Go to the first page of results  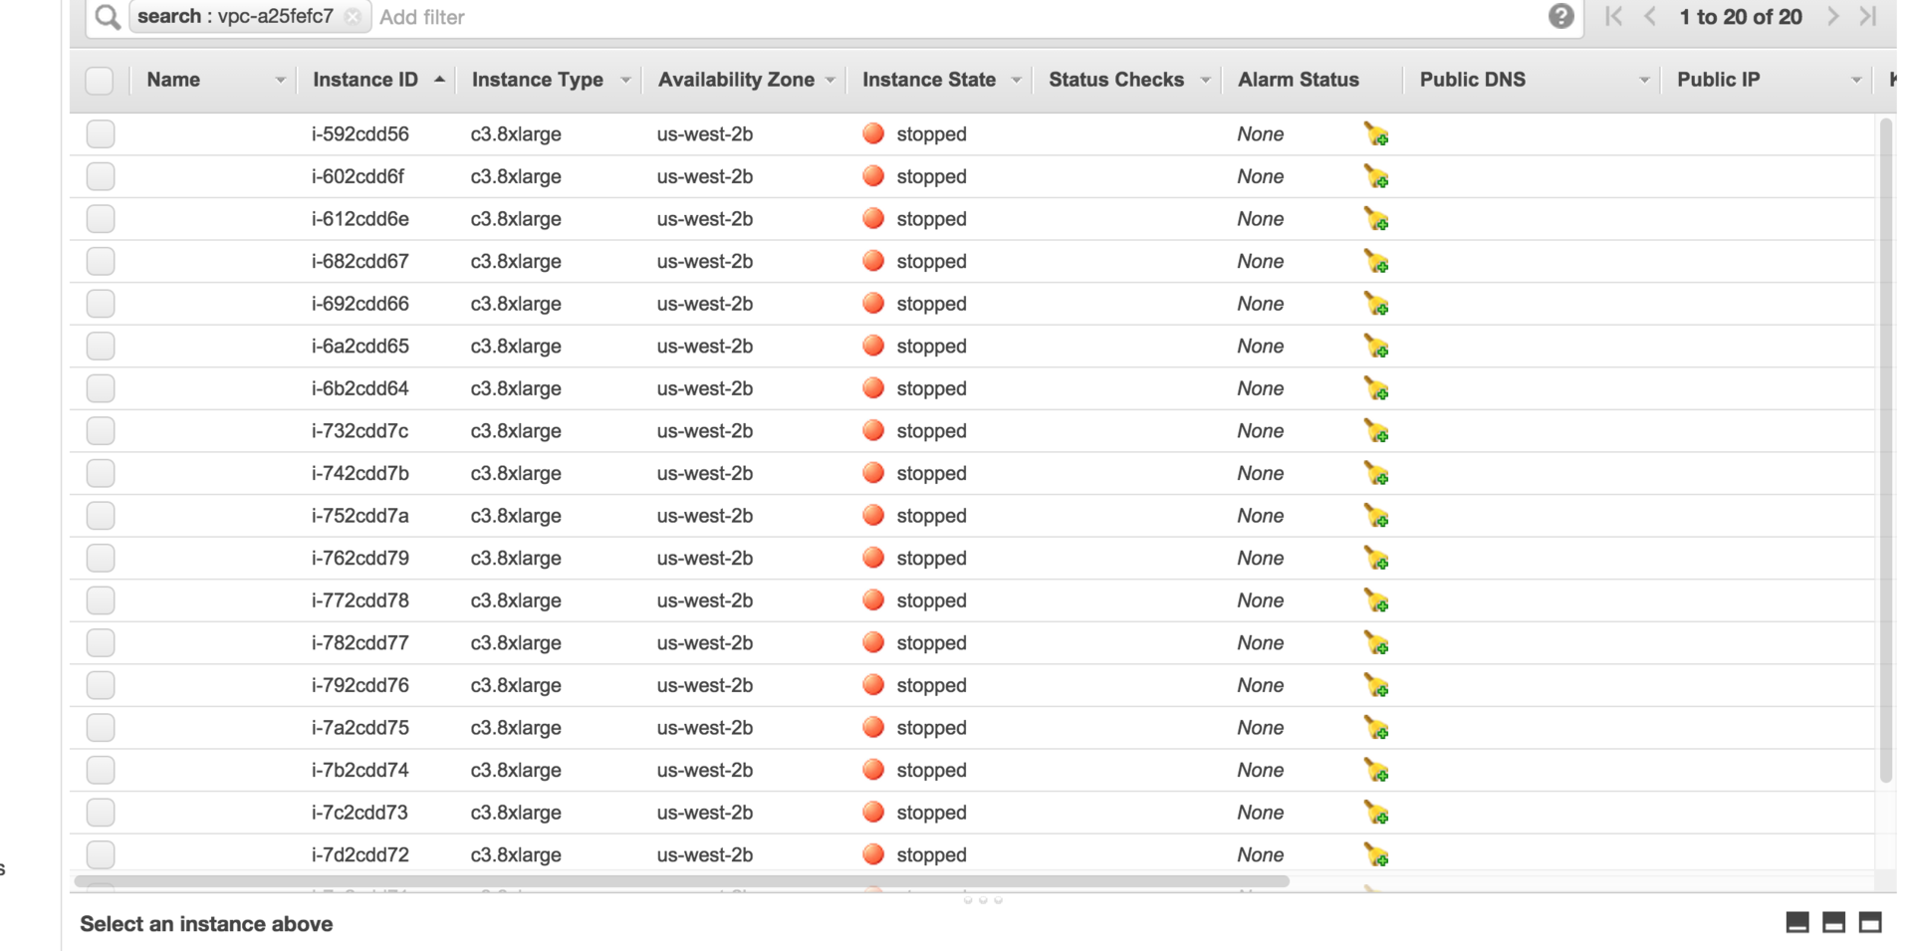[1613, 16]
